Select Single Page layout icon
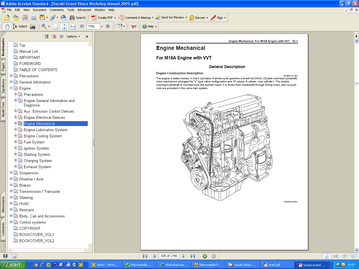 point(326,256)
